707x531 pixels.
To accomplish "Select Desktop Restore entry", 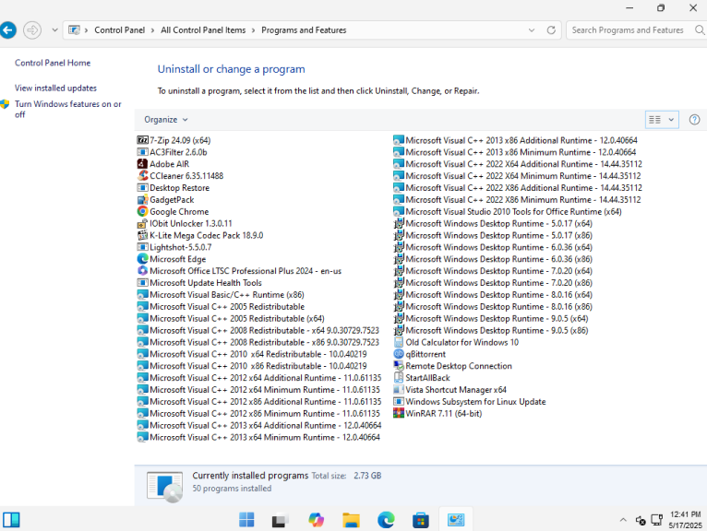I will (174, 188).
